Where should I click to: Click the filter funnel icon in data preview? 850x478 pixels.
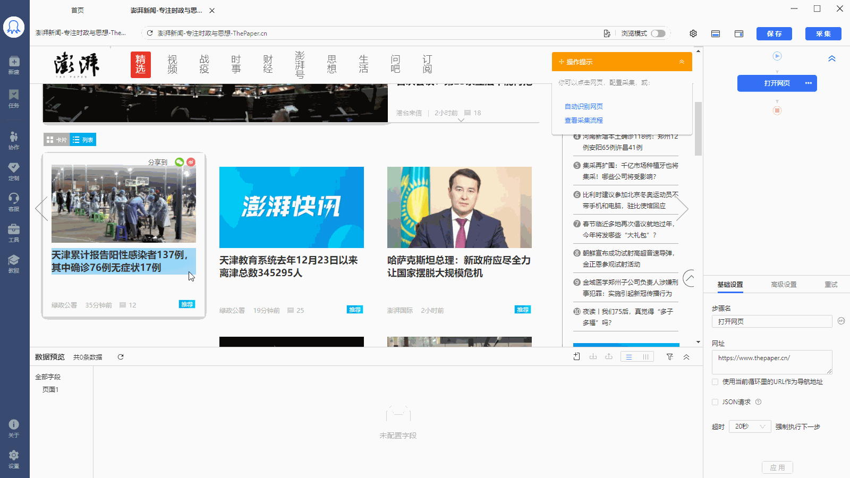tap(670, 357)
